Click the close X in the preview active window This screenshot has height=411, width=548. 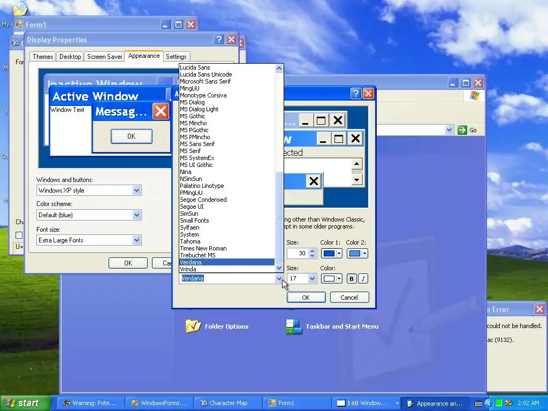(x=355, y=139)
